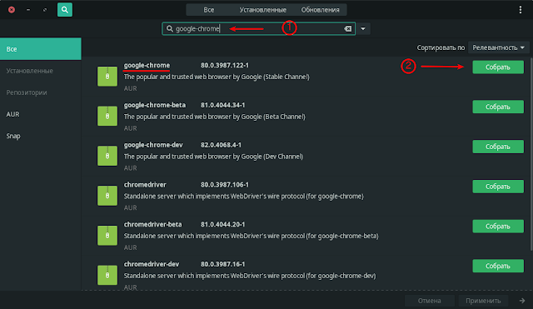
Task: Open the chromedriver package name
Action: coord(145,185)
